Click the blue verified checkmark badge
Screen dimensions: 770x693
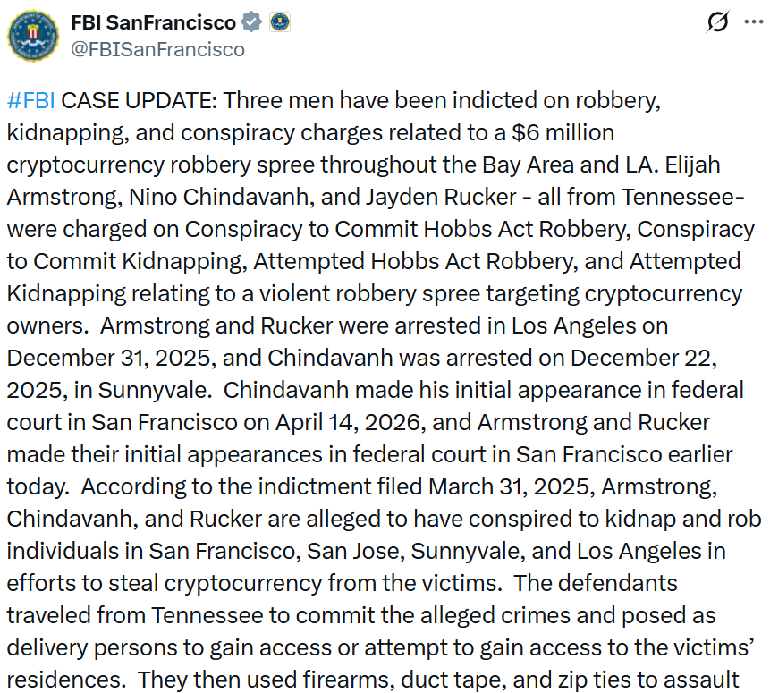[252, 22]
